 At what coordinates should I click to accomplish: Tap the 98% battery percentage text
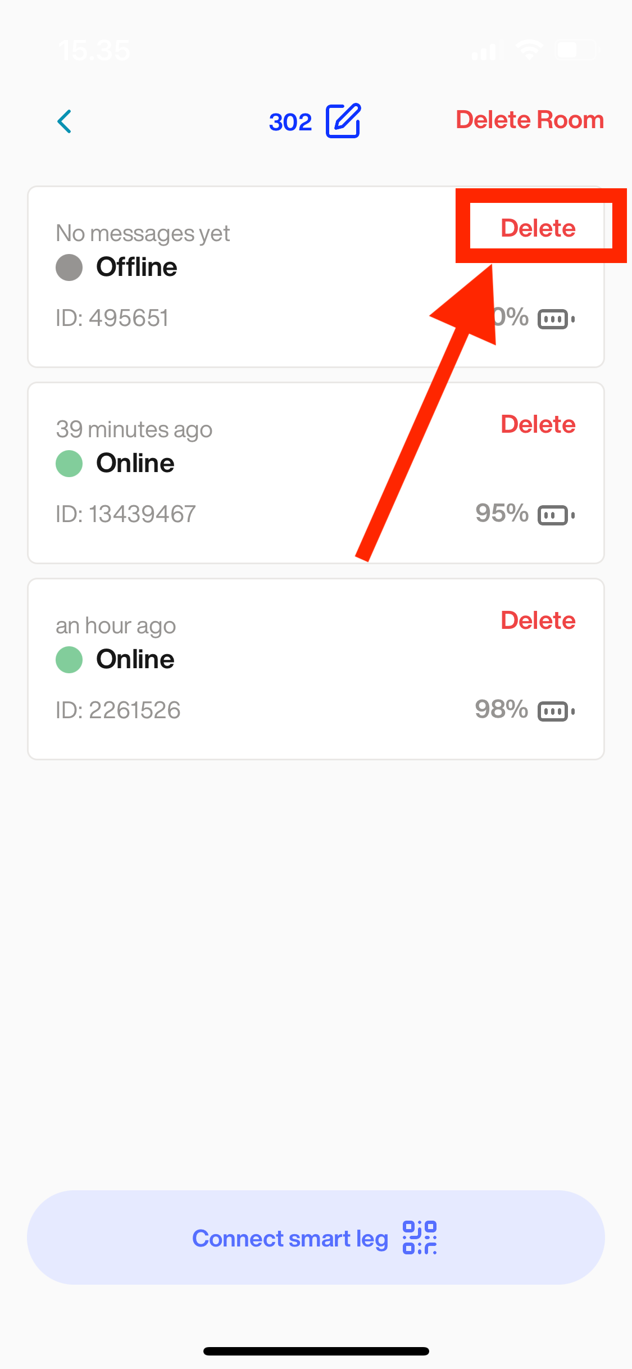pos(501,710)
